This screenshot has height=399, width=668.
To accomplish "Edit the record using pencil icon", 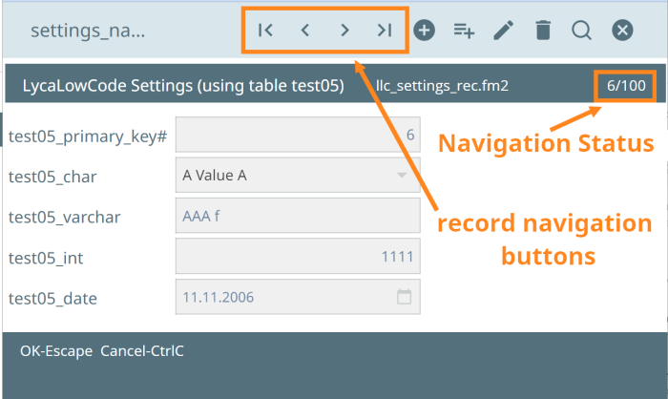I will coord(503,31).
